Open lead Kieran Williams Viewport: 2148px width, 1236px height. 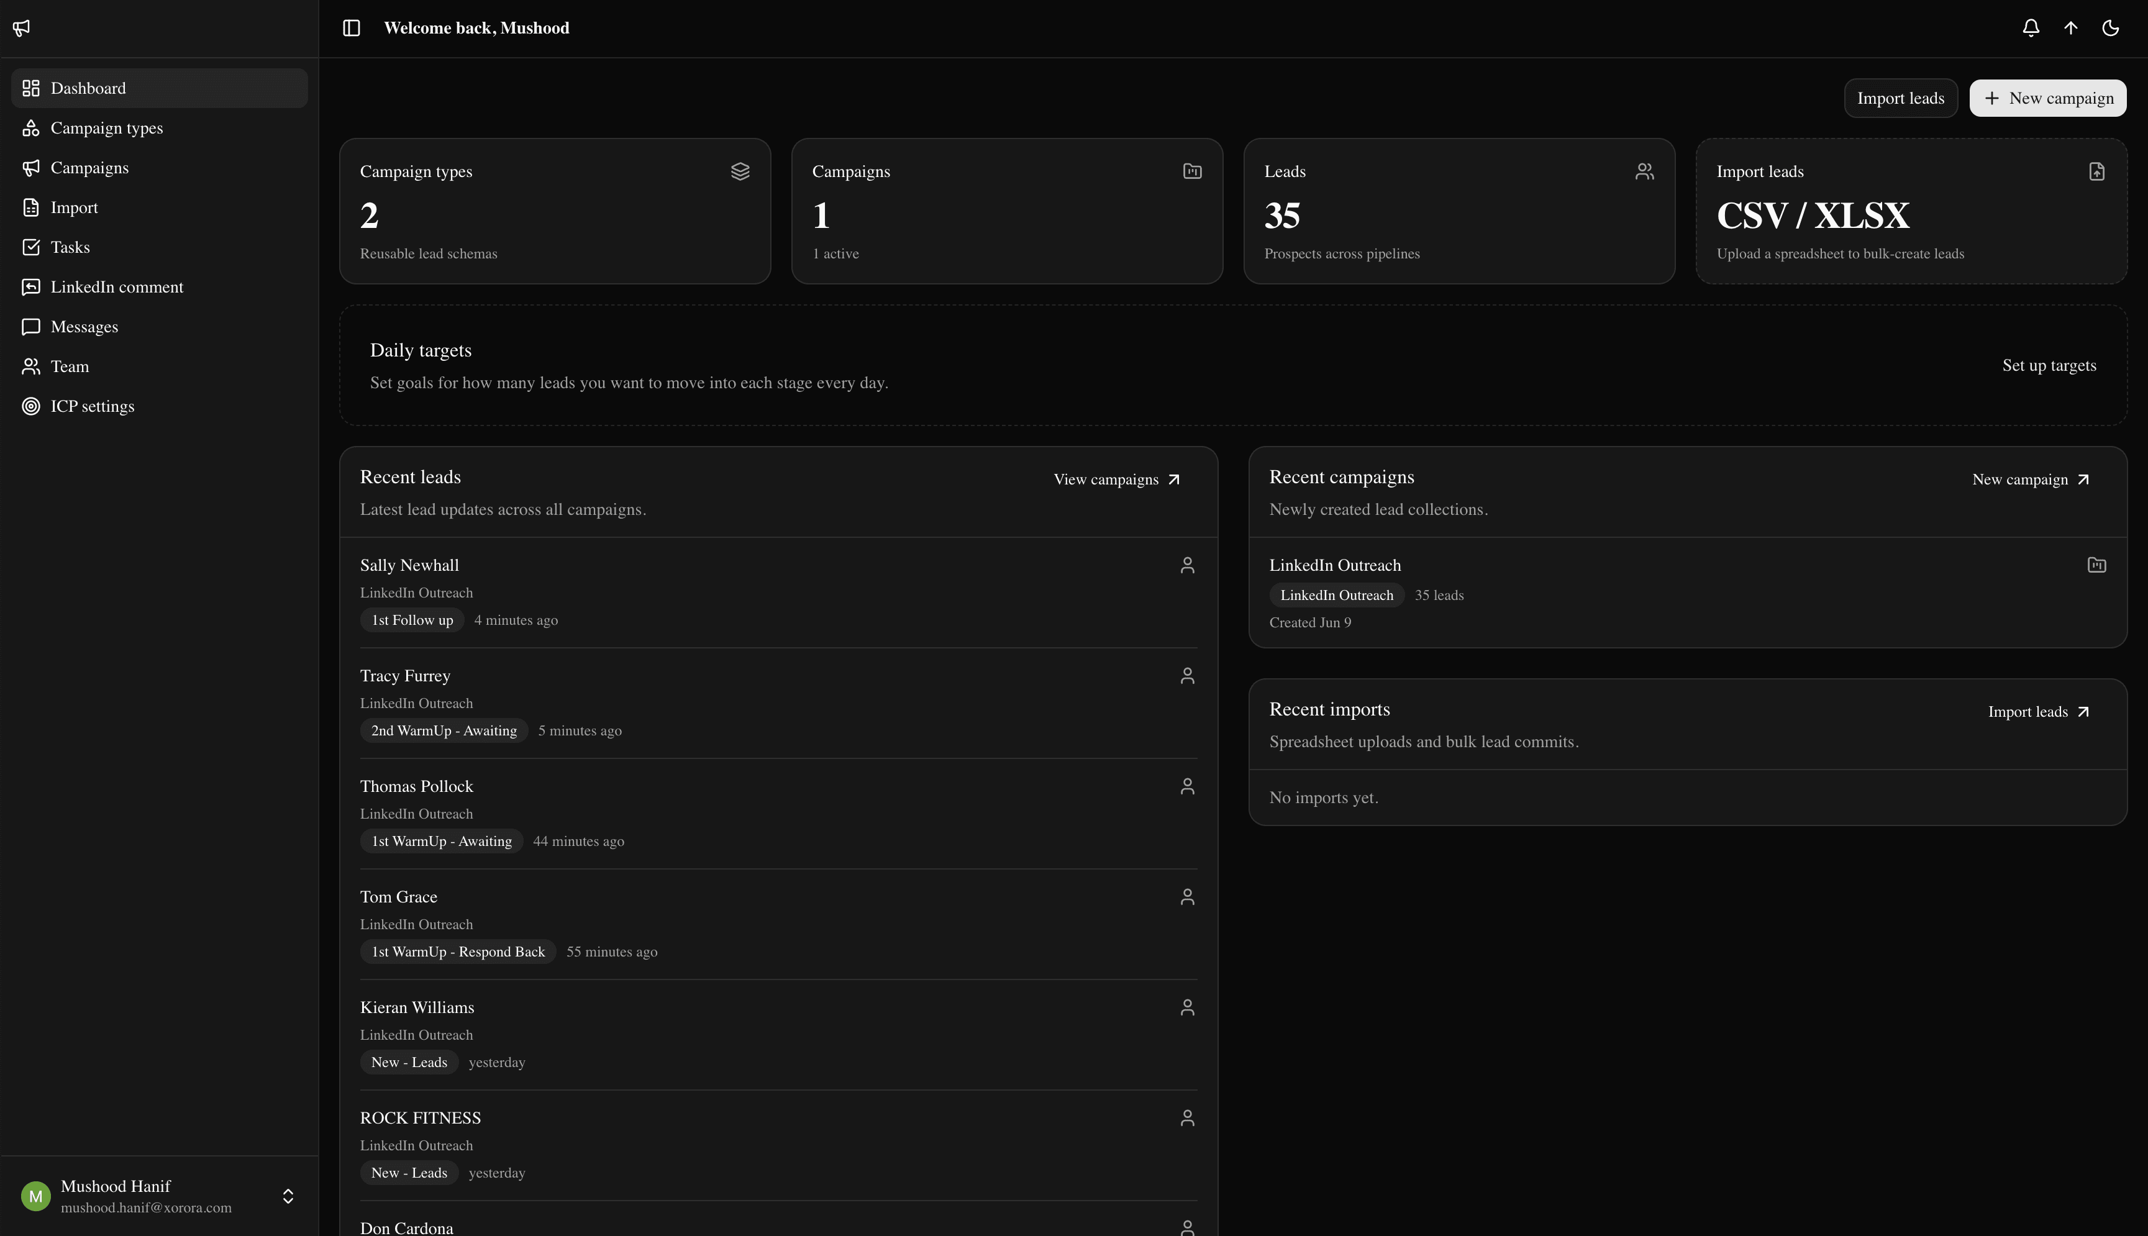tap(417, 1007)
